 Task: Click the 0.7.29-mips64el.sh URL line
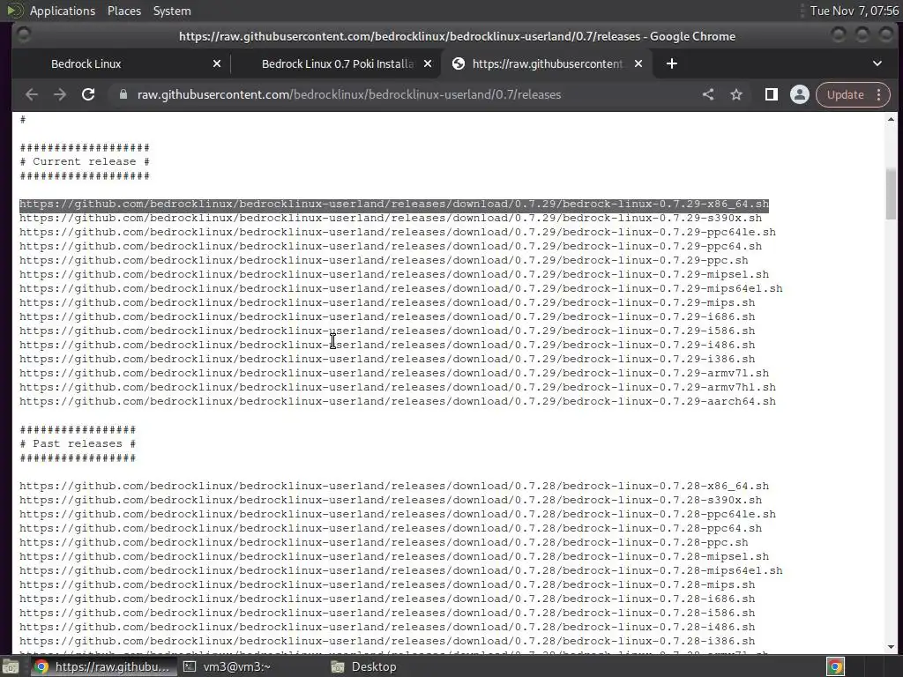tap(401, 289)
